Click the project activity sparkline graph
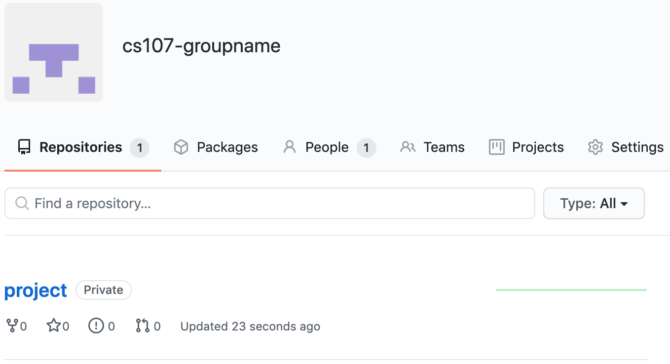The image size is (670, 364). (x=571, y=290)
